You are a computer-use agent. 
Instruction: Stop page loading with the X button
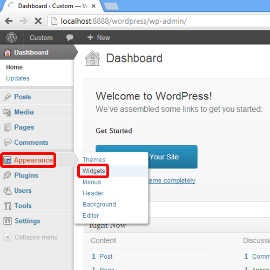pos(38,21)
